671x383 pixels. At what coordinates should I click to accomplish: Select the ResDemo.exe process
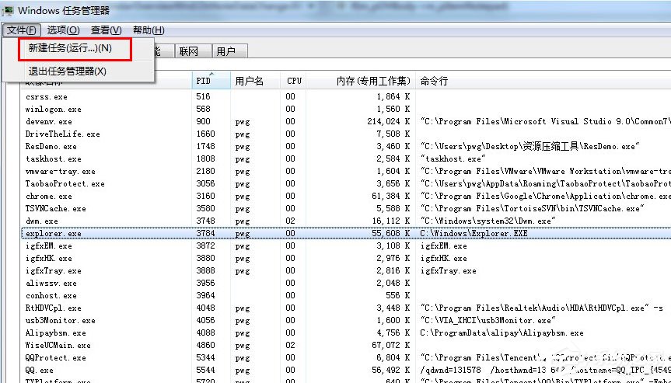(346, 147)
